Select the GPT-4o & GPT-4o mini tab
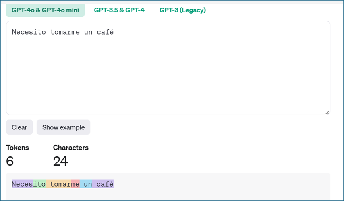344x201 pixels. point(45,10)
